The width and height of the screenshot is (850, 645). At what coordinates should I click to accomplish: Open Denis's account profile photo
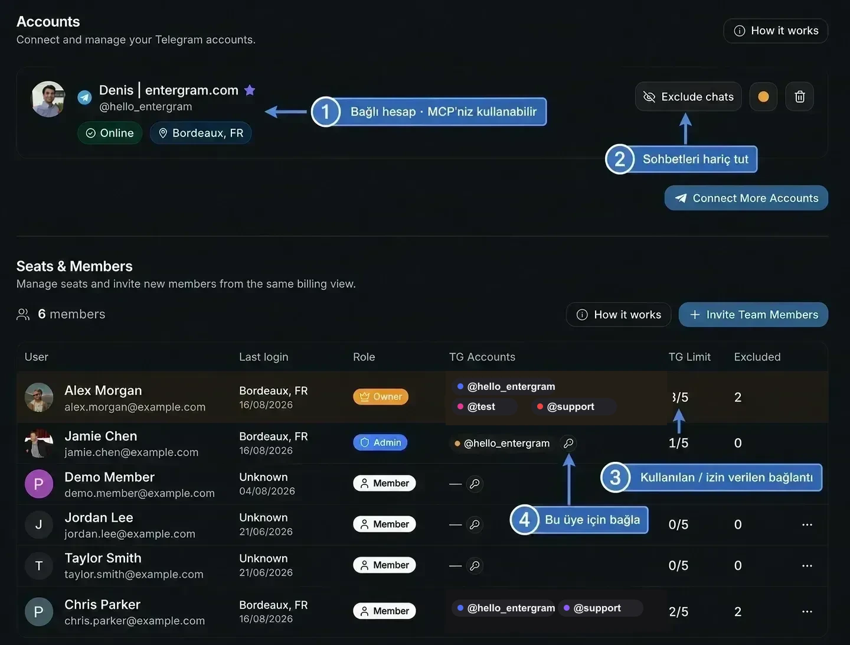[x=48, y=99]
